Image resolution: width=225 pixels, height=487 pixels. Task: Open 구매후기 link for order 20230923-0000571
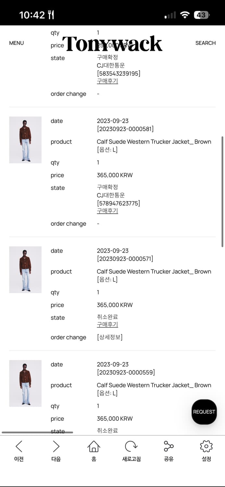click(107, 324)
